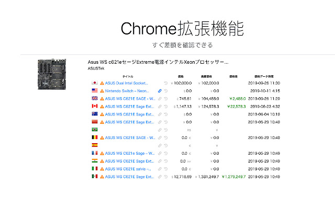Click the link icon in the China row
This screenshot has width=335, height=209.
[x=160, y=122]
